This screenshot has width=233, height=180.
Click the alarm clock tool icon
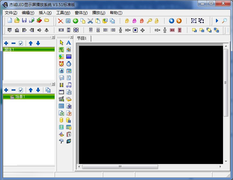pos(61,64)
